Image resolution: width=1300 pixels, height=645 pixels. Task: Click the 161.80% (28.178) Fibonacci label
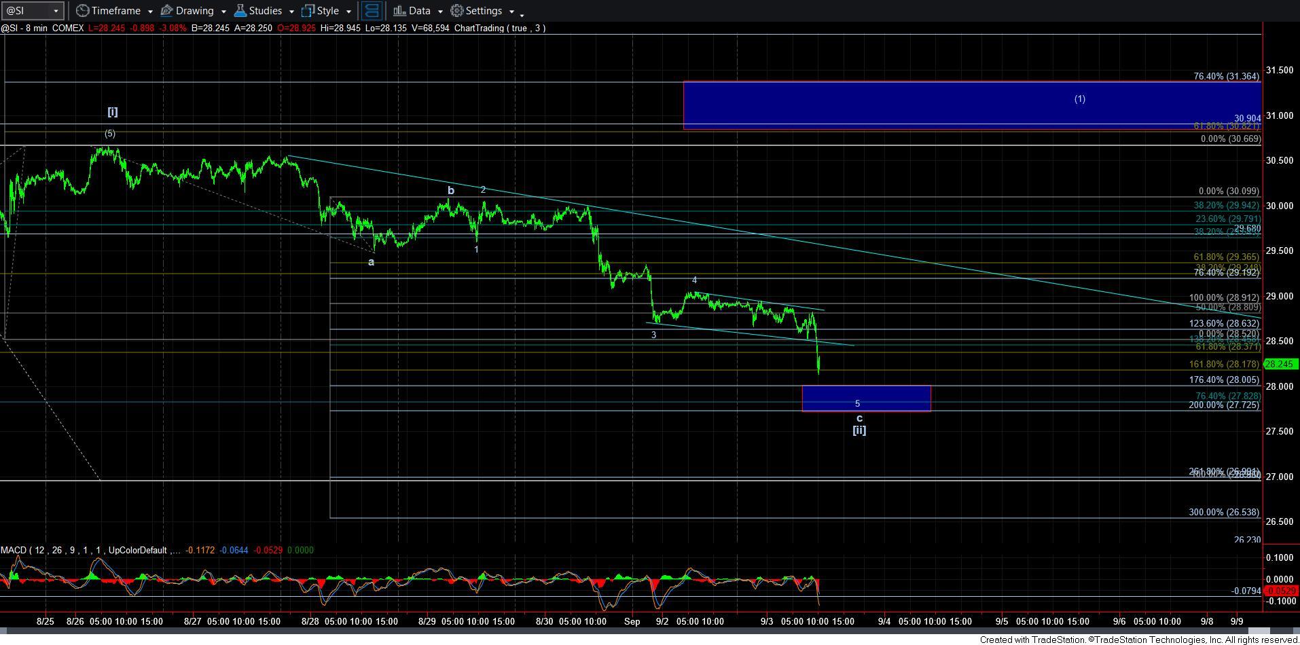coord(1224,364)
